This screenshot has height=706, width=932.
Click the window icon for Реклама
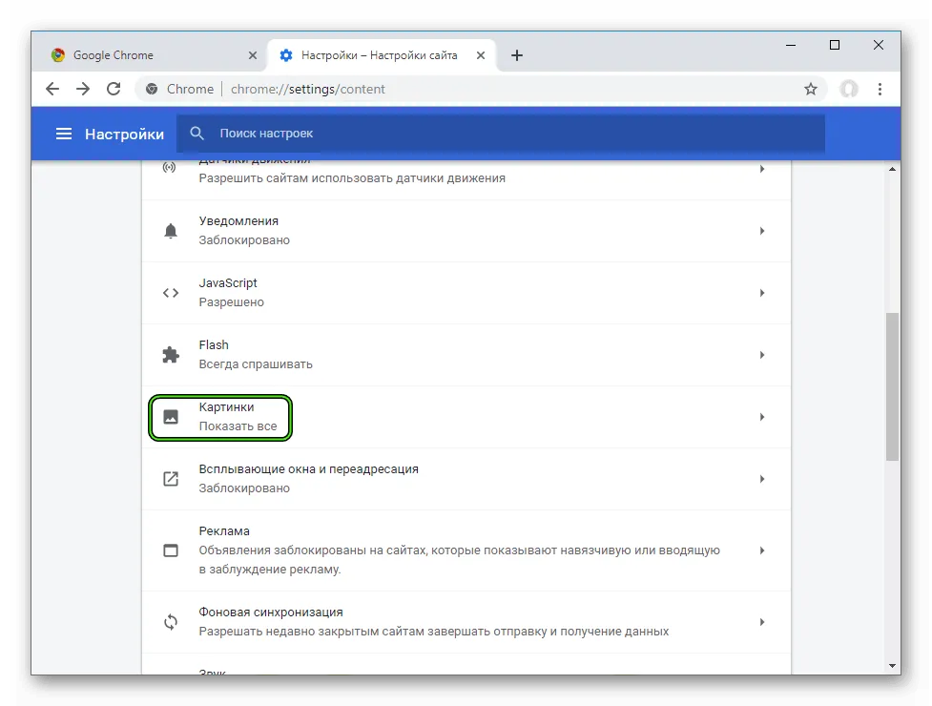pyautogui.click(x=171, y=550)
